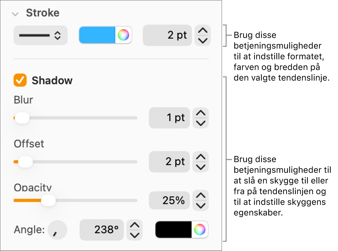This screenshot has height=251, width=338.
Task: Collapse the Stroke section disclosure arrow
Action: [x=14, y=14]
